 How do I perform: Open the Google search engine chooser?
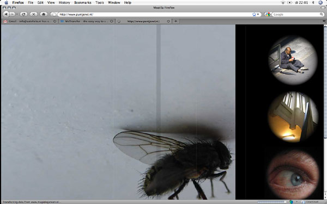point(268,14)
